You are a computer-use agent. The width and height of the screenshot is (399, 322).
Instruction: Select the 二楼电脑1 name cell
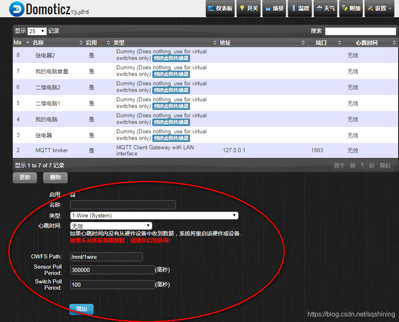[48, 103]
